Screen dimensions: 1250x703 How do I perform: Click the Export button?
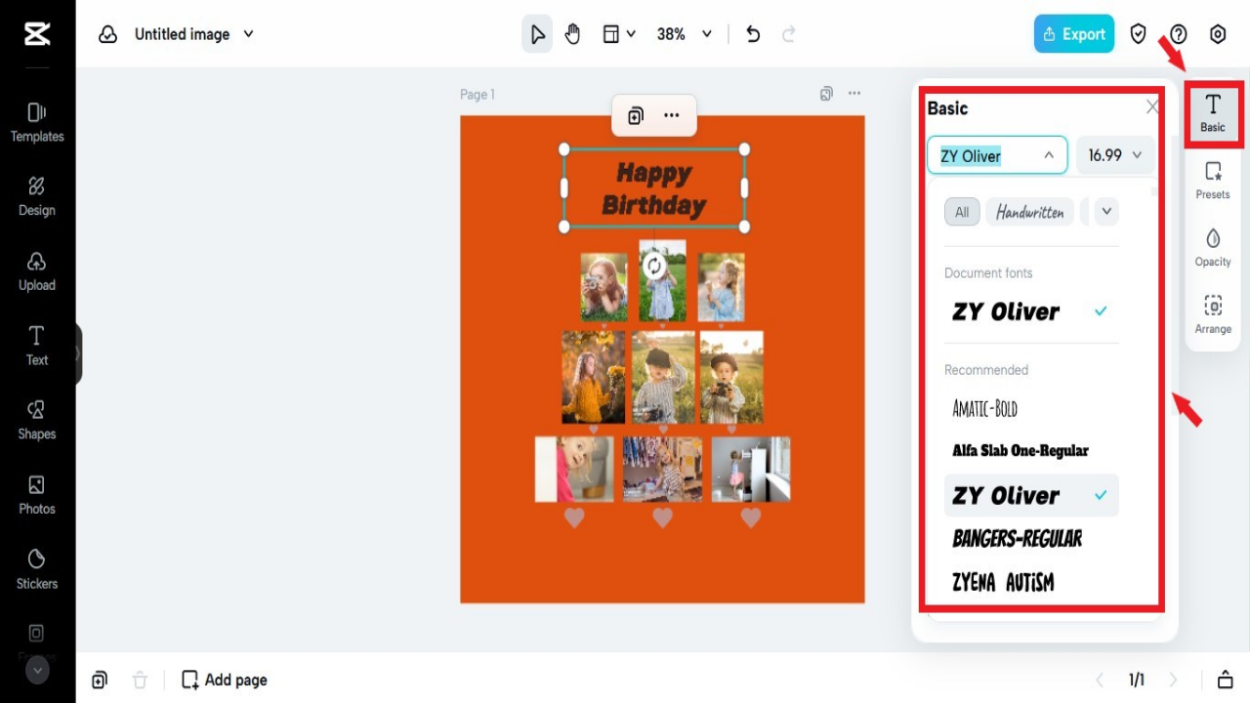point(1073,33)
